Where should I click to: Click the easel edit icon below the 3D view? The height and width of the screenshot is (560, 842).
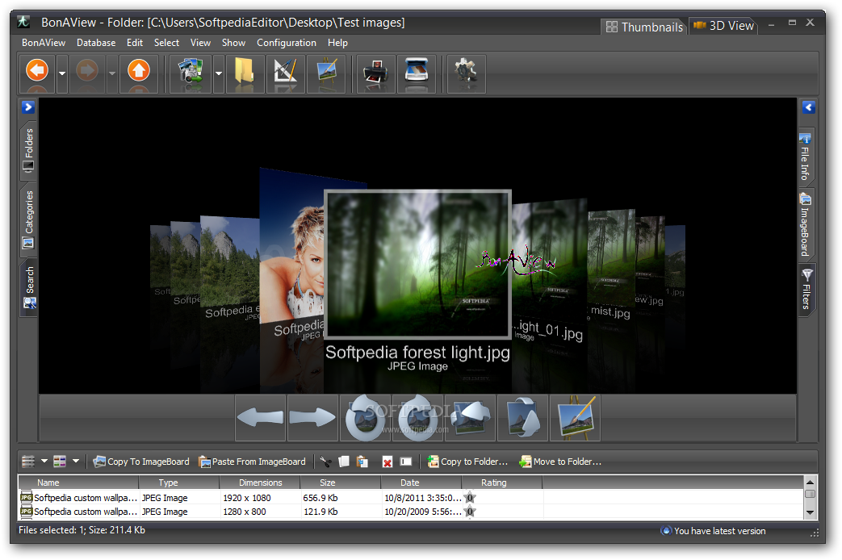[575, 418]
